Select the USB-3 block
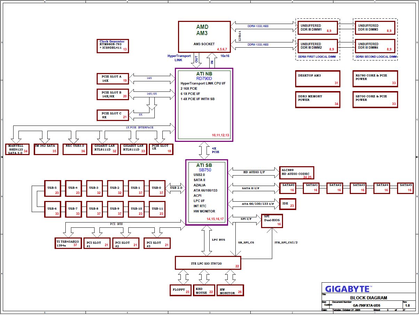Screen dimensions: 420x315 point(95,189)
